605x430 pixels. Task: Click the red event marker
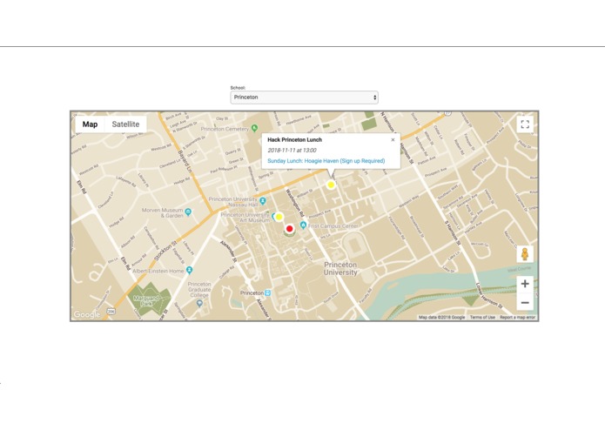click(x=289, y=229)
